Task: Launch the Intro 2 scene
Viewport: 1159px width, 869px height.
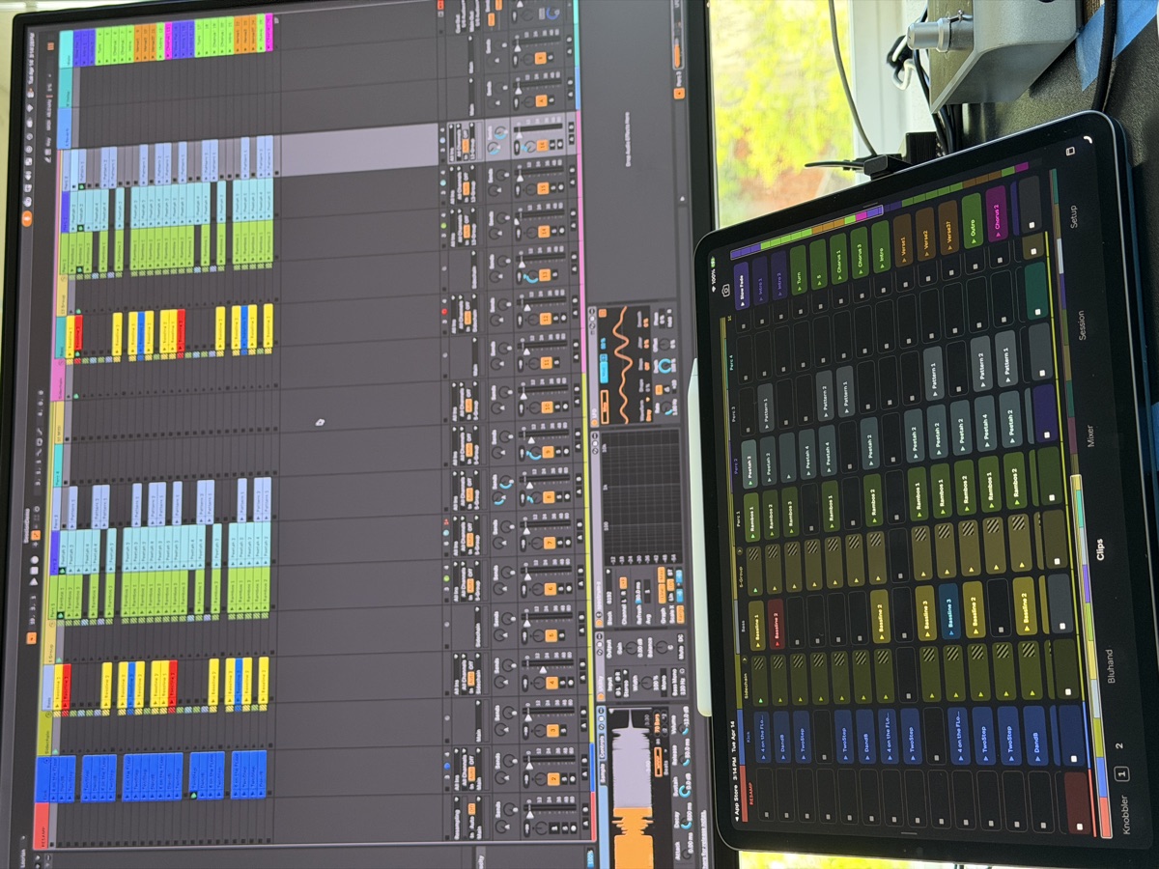Action: [x=780, y=276]
